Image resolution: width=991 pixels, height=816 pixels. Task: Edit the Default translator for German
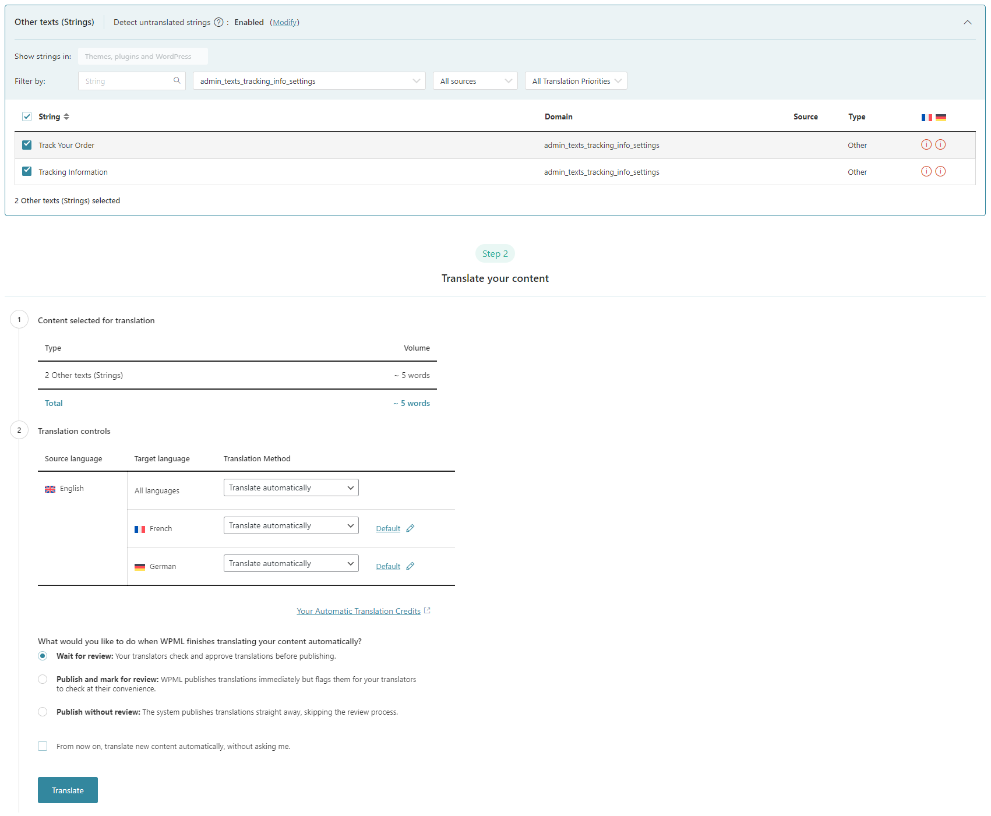click(x=410, y=566)
